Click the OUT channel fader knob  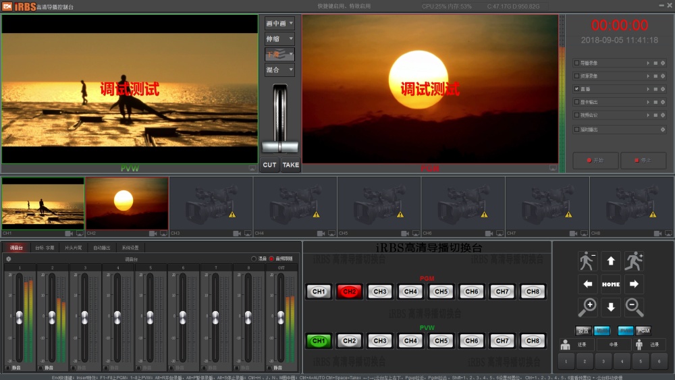[x=281, y=318]
